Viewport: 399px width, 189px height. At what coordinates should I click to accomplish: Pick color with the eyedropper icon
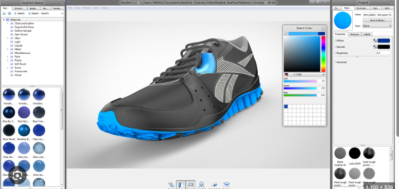coord(286,33)
